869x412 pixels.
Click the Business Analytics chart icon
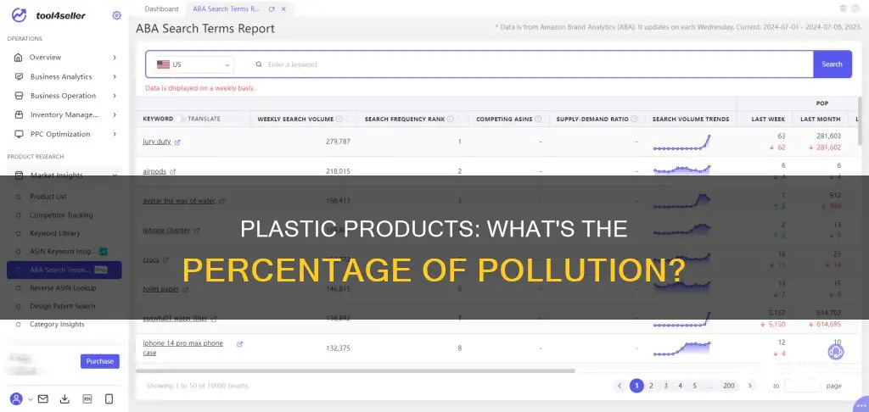pos(19,76)
